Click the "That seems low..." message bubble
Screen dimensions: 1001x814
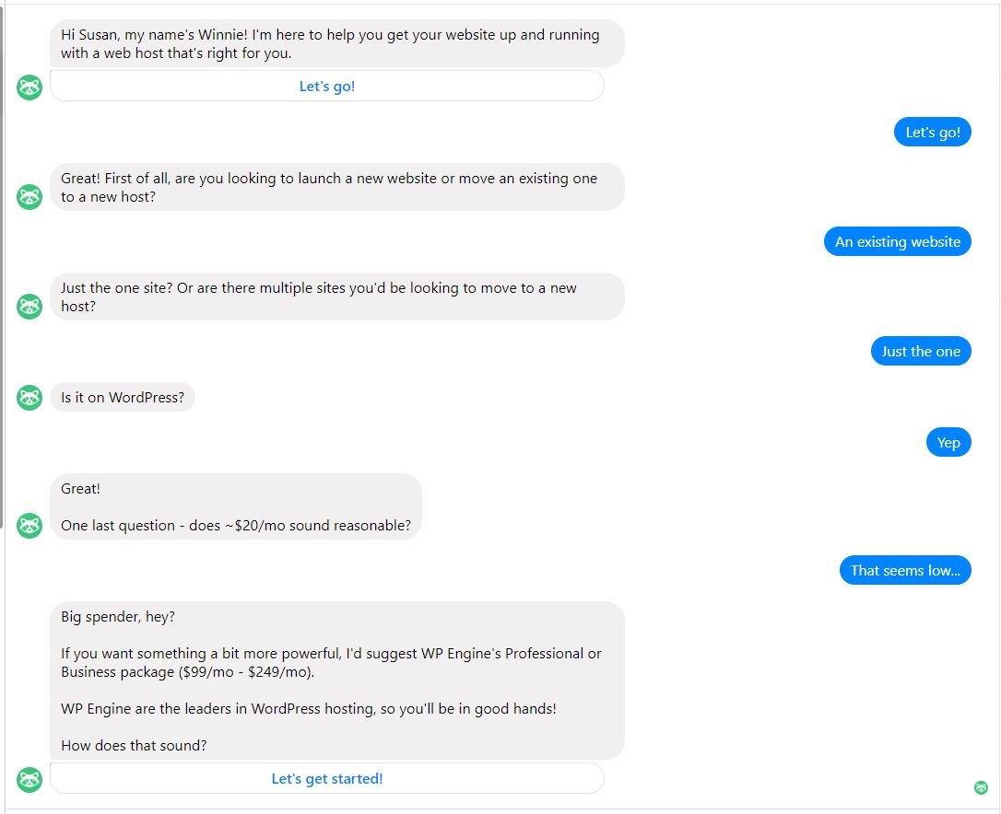pyautogui.click(x=904, y=571)
